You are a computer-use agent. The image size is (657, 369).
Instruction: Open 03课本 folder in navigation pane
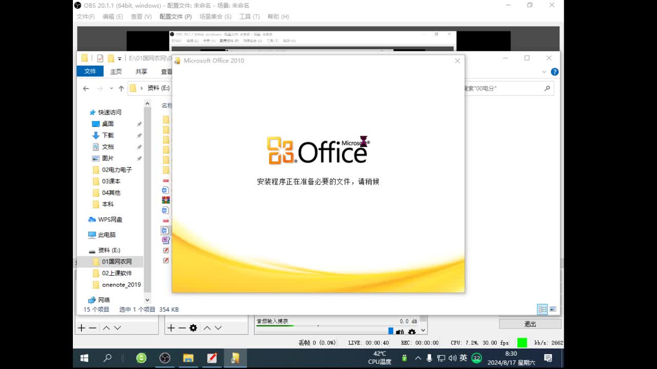[111, 181]
